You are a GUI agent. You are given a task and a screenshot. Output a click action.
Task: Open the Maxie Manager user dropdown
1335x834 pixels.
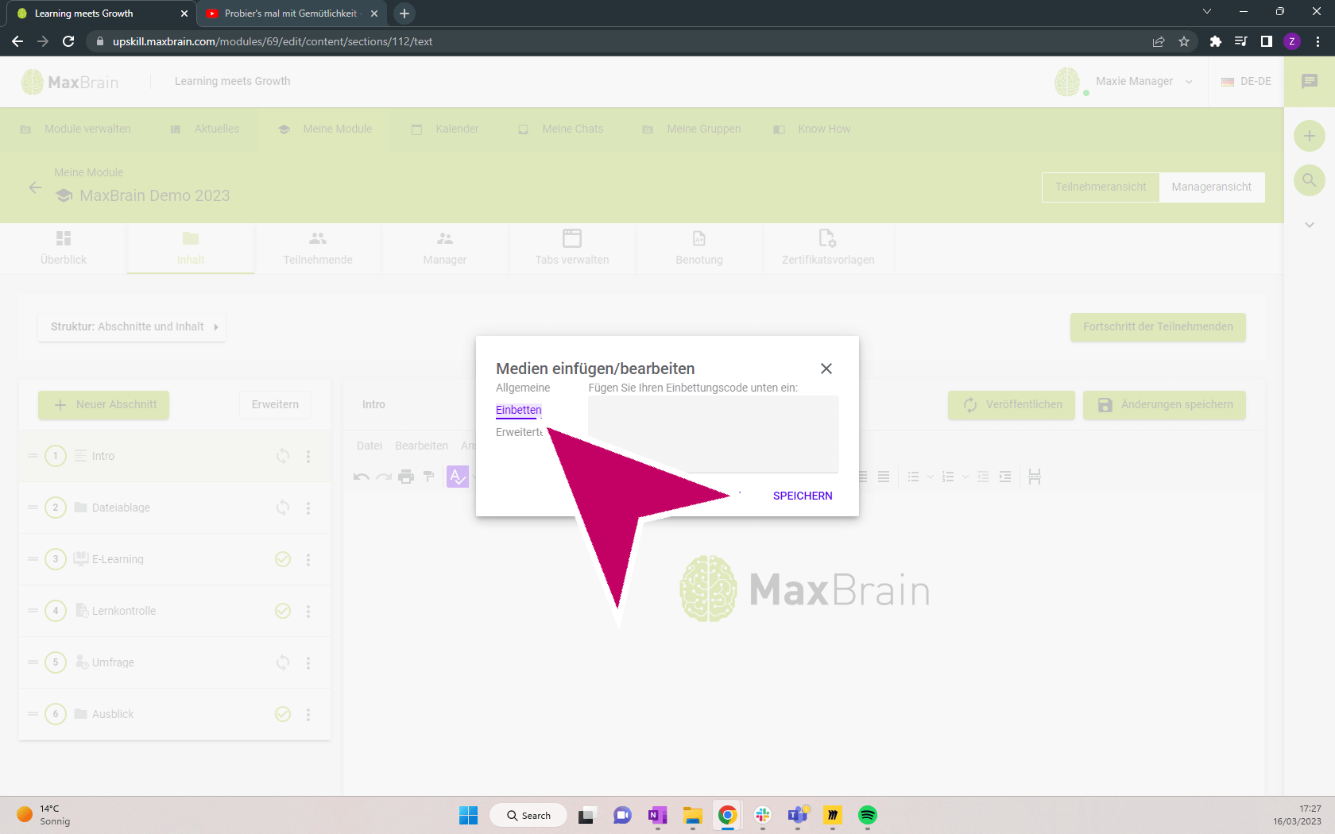(x=1125, y=81)
